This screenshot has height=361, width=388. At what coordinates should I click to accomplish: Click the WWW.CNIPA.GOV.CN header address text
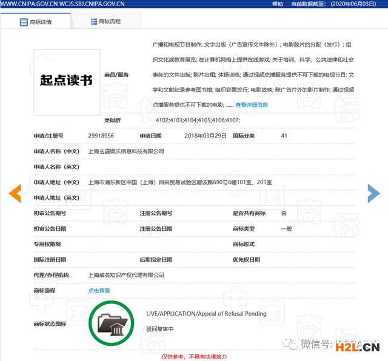(x=28, y=4)
